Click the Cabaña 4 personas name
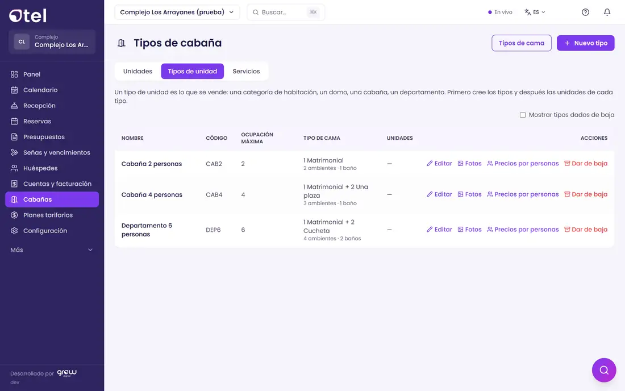 [152, 195]
